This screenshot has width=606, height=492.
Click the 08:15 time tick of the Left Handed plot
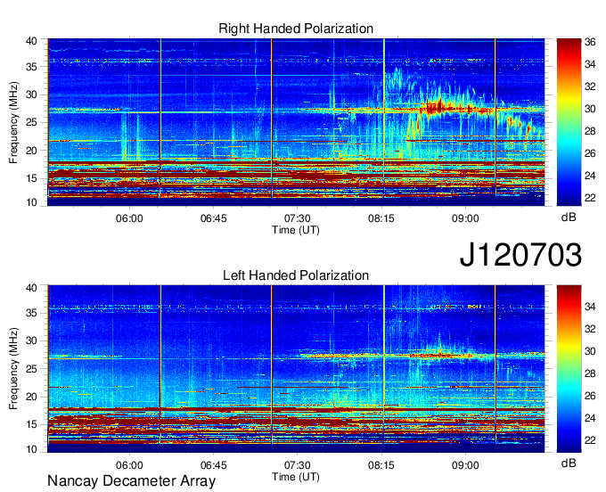381,465
